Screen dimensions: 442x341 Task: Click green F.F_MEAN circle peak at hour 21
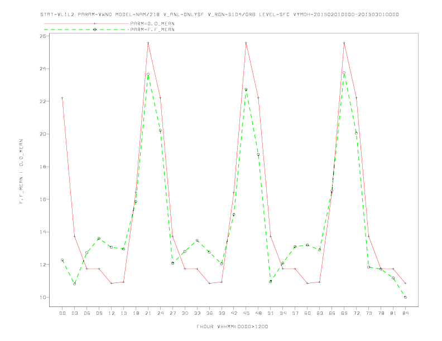pyautogui.click(x=148, y=74)
